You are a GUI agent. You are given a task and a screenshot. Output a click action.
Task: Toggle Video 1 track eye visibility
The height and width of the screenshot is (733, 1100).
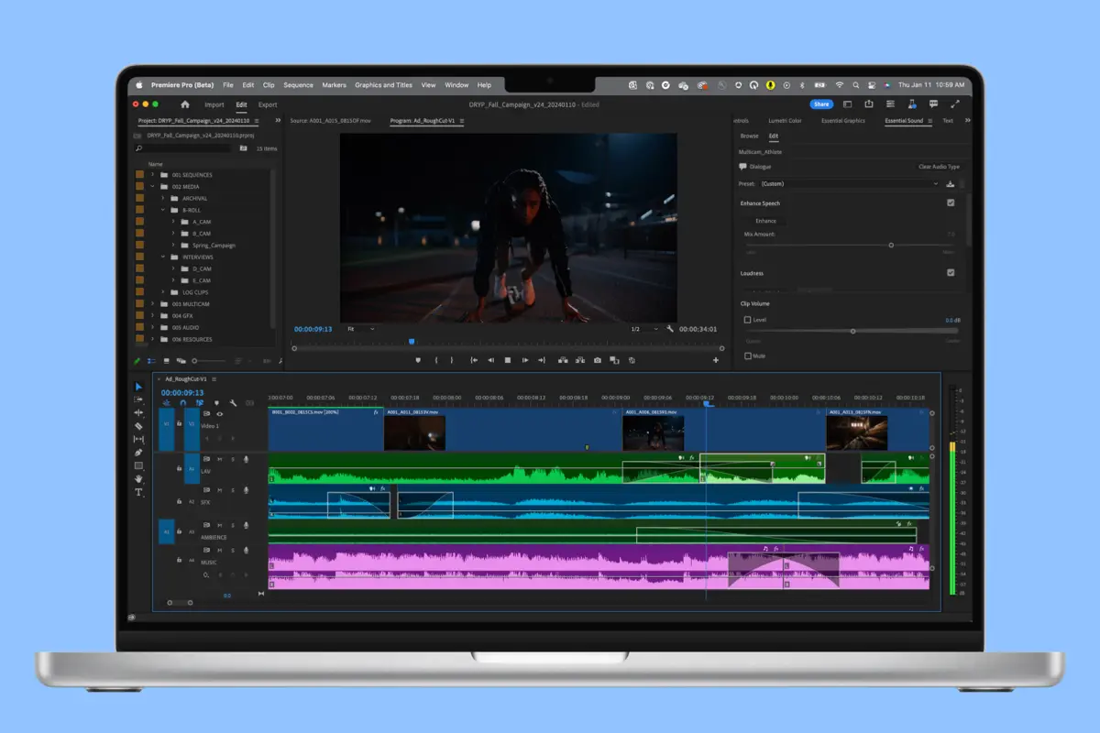tap(220, 414)
